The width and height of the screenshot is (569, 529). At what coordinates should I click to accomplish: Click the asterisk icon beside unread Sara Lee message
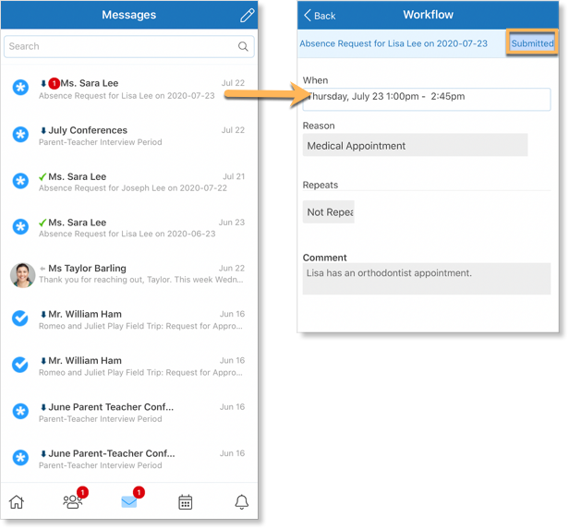20,88
